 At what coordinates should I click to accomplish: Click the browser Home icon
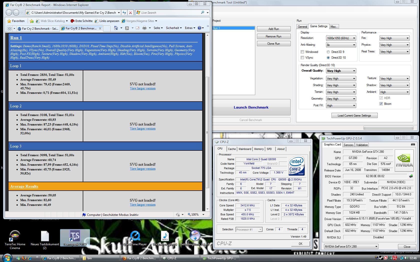[116, 28]
